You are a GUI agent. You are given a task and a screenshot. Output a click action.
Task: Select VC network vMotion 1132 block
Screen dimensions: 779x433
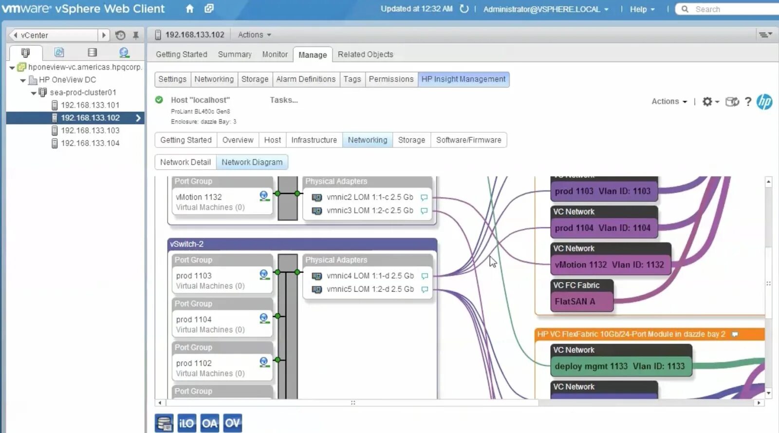tap(611, 265)
